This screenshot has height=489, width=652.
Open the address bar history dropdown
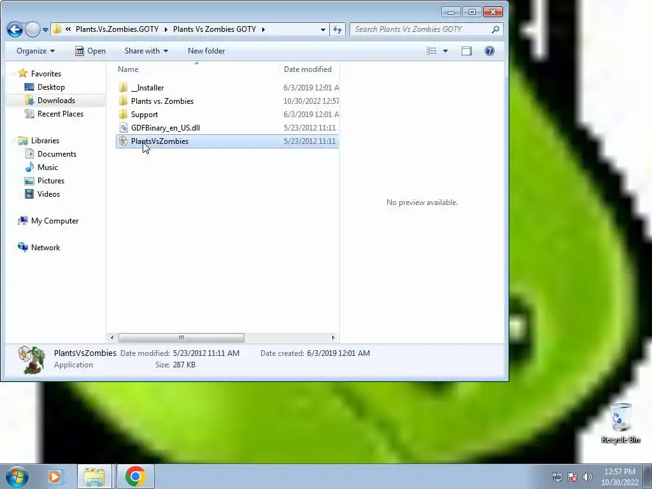tap(323, 29)
